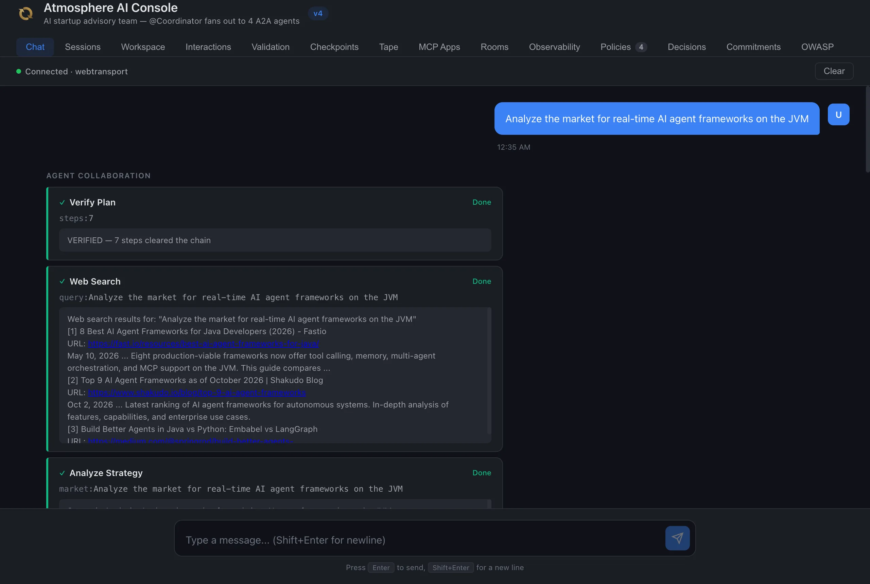Switch to MCP Apps tab
Image resolution: width=870 pixels, height=584 pixels.
(x=439, y=47)
